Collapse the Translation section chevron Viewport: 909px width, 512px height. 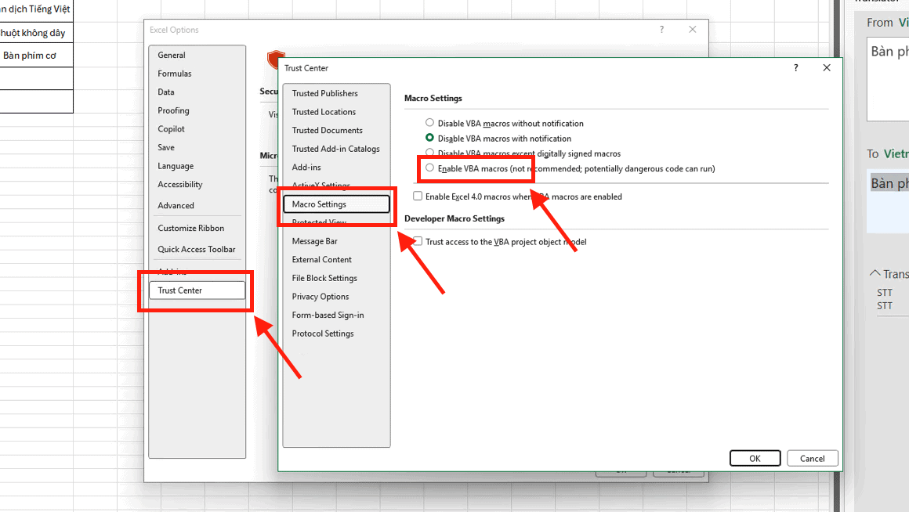[x=875, y=274]
